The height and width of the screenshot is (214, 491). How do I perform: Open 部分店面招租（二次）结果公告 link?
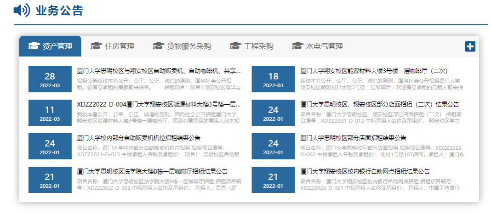point(380,104)
